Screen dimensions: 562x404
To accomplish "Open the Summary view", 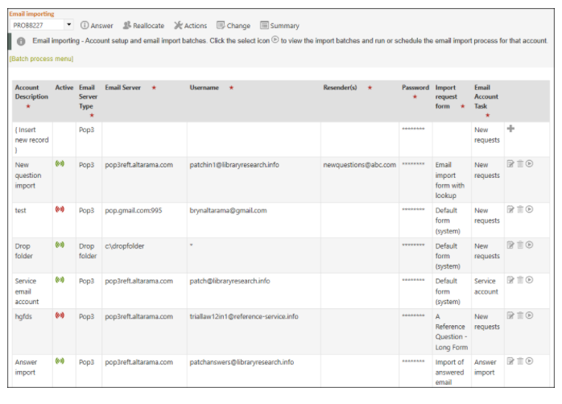I will coord(279,26).
